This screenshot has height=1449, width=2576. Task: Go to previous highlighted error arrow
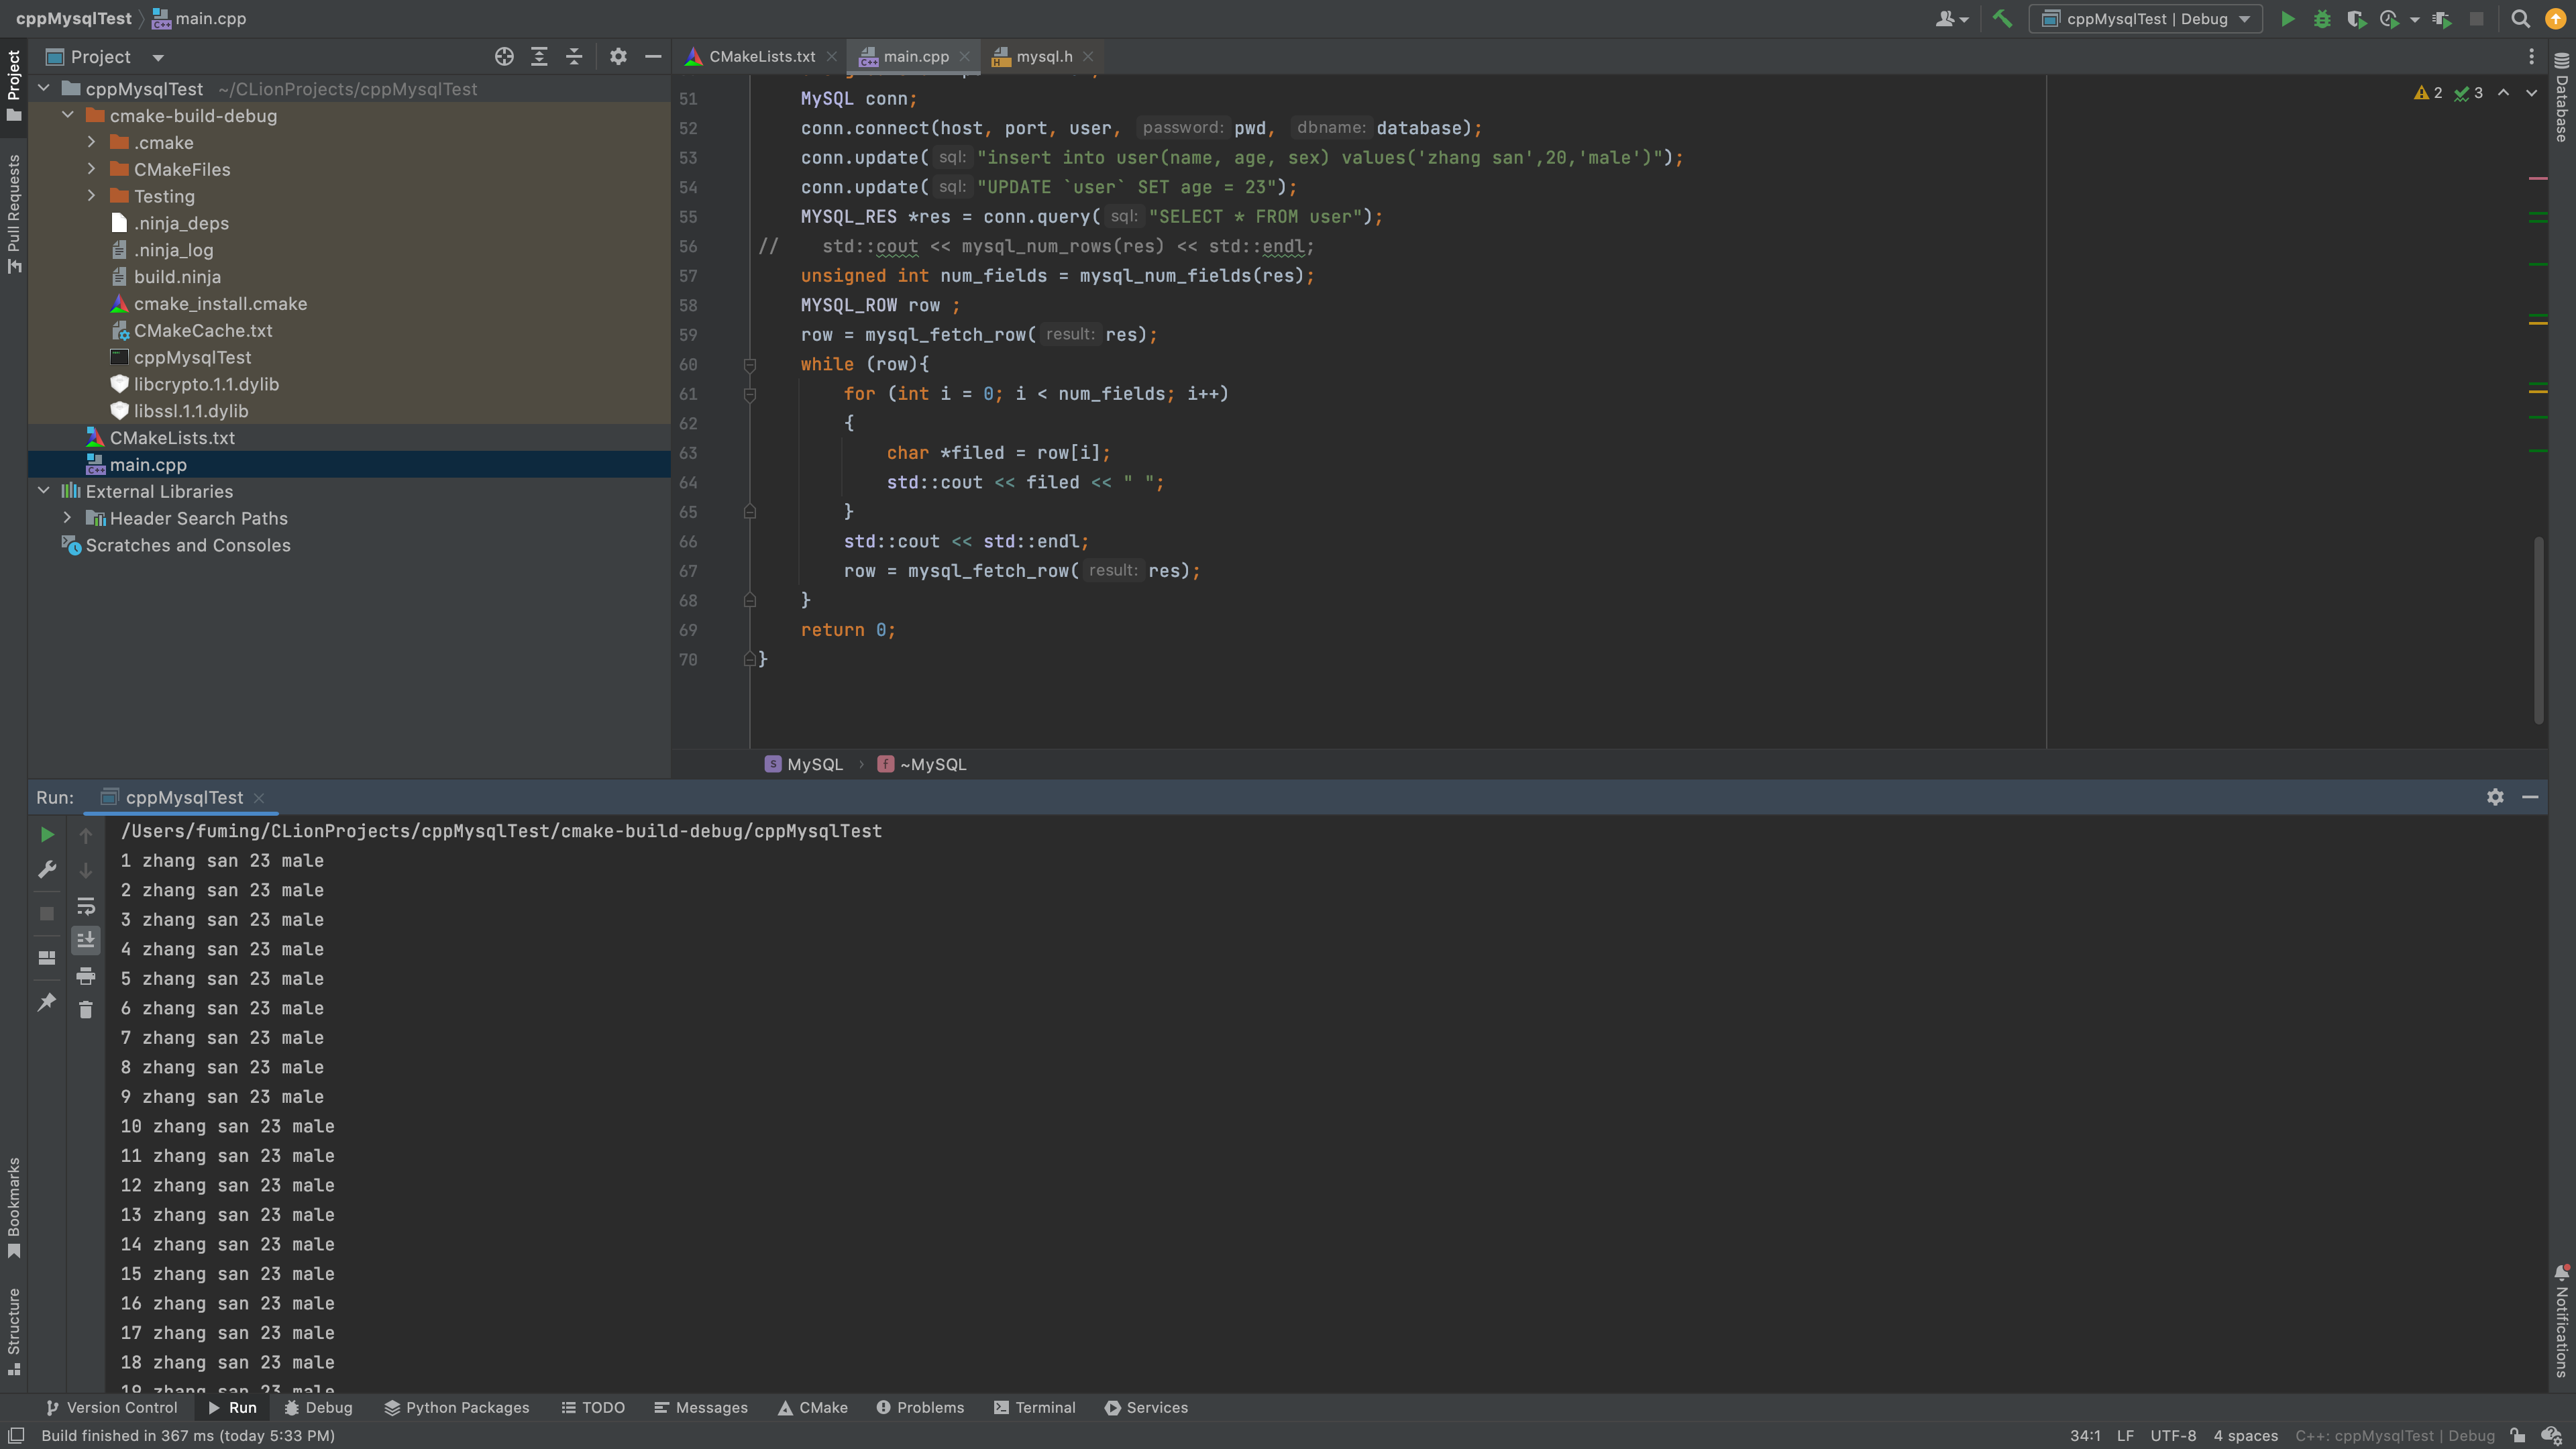(x=2503, y=93)
